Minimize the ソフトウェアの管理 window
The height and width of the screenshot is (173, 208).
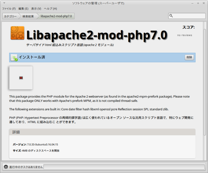click(x=192, y=3)
